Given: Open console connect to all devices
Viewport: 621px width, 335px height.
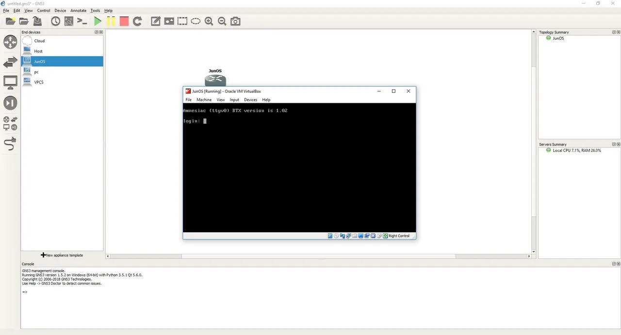Looking at the screenshot, I should coord(82,21).
